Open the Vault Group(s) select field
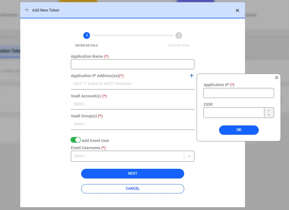This screenshot has height=210, width=289. point(132,124)
